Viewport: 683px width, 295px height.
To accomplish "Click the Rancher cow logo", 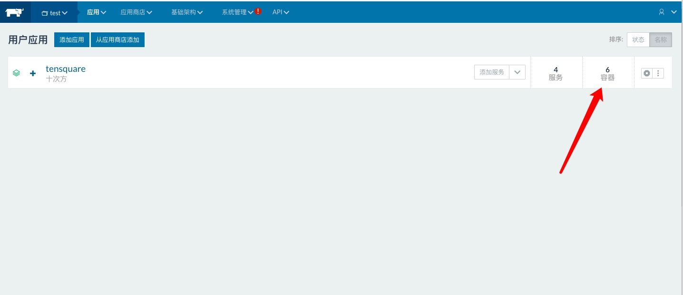I will pyautogui.click(x=15, y=12).
